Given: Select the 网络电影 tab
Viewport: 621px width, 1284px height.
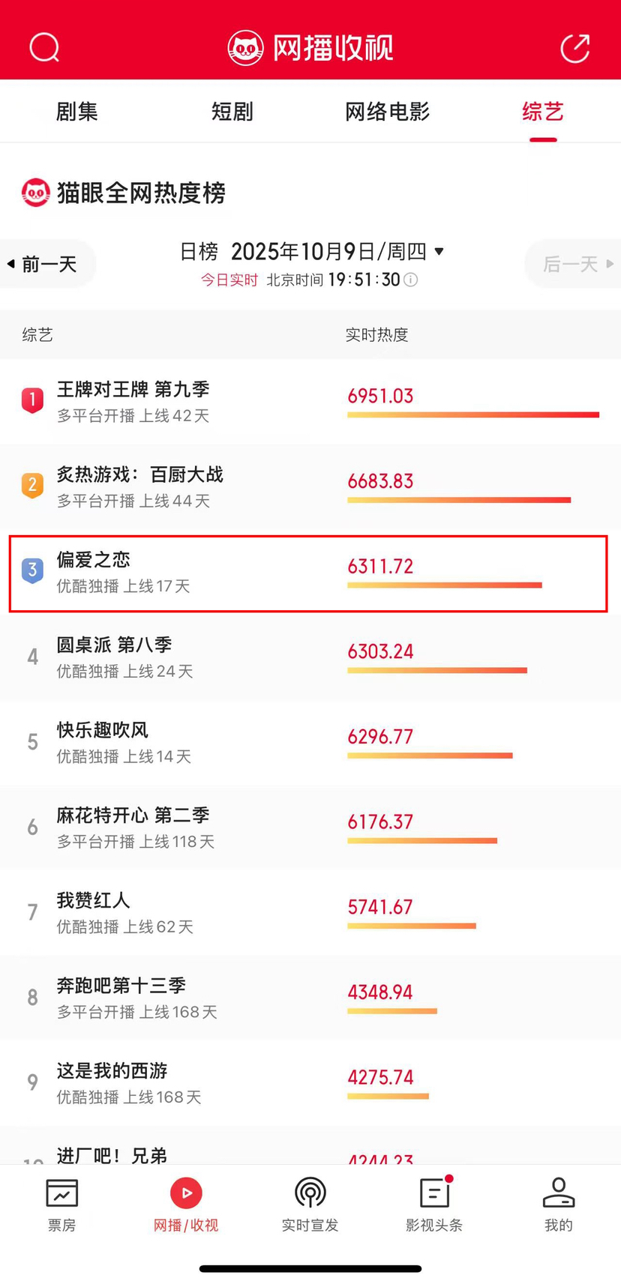Looking at the screenshot, I should coord(387,112).
